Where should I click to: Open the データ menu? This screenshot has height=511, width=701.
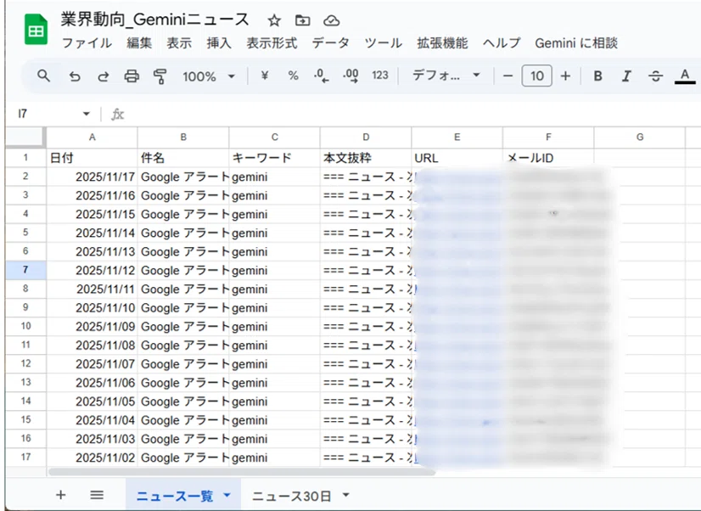(330, 43)
